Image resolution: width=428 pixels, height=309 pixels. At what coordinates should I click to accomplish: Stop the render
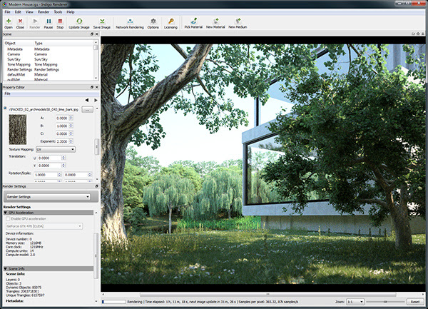point(60,24)
